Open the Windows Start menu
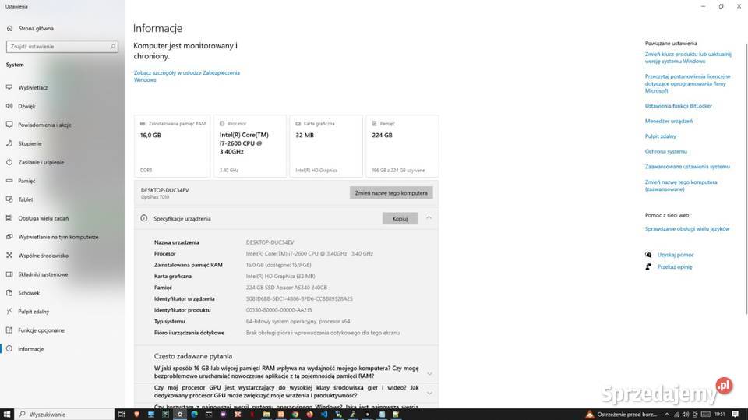The height and width of the screenshot is (420, 748). pyautogui.click(x=7, y=415)
